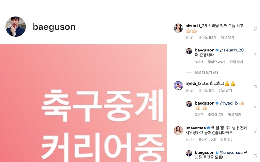Open the @sieun11_28 mention link

[x=232, y=50]
